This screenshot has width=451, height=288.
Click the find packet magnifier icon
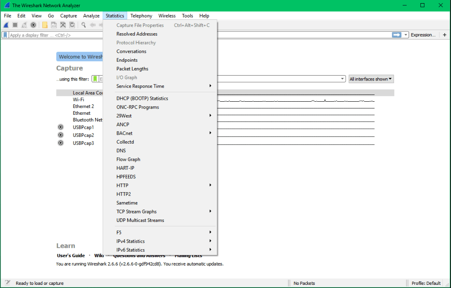[x=83, y=25]
